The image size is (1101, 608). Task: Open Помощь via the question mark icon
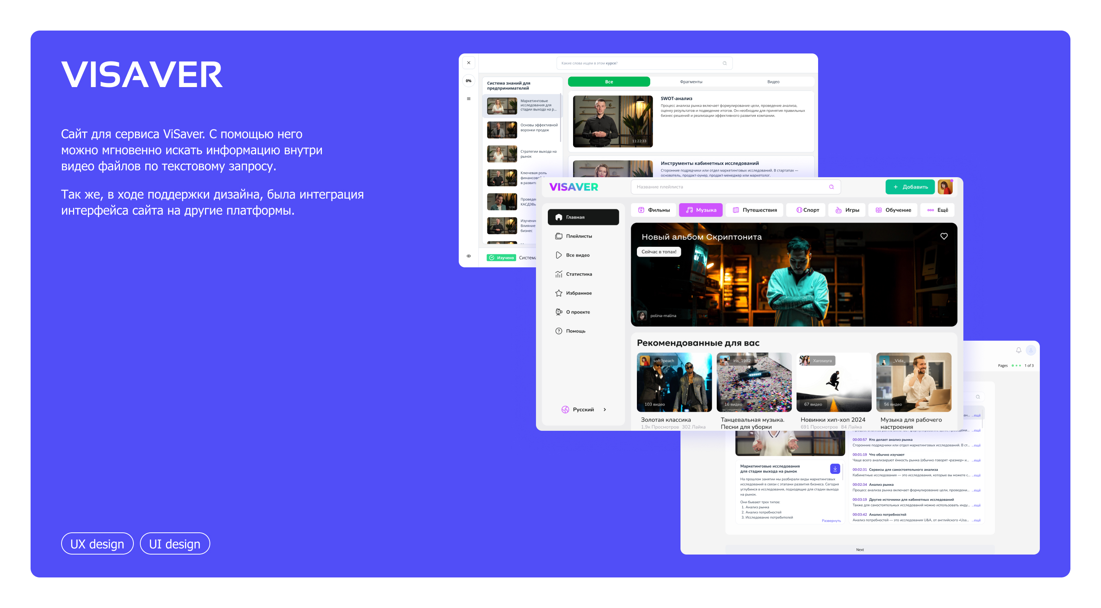[x=576, y=331]
